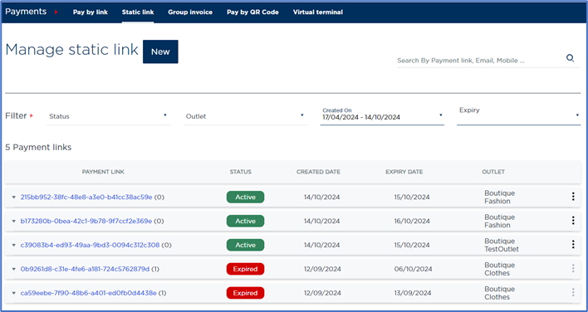Open payment link c39083b4-ed93-49aa-9bd3-0094c312c308
This screenshot has height=312, width=588.
pos(90,245)
